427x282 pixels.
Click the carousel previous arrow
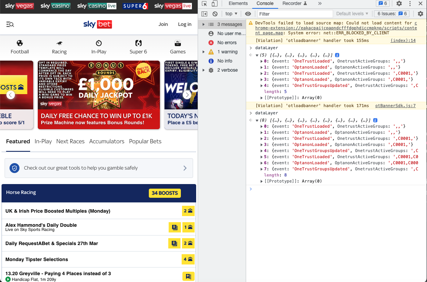click(x=11, y=95)
